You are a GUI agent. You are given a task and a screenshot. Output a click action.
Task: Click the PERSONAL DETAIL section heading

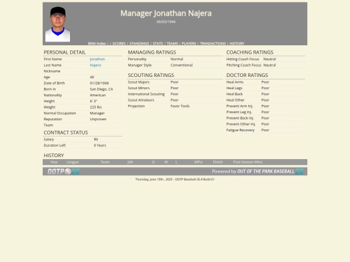tap(65, 52)
